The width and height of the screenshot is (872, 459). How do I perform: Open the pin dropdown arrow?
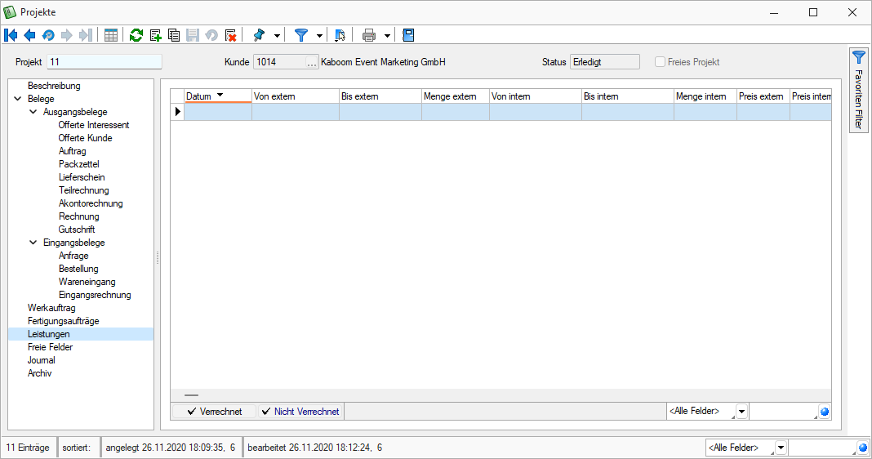[x=277, y=36]
